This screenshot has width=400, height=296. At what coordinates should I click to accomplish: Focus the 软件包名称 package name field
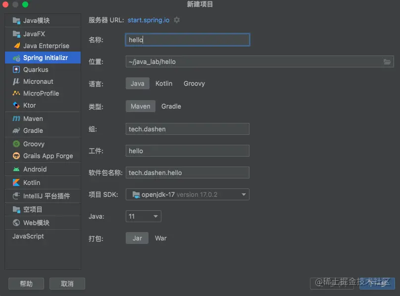click(x=188, y=173)
